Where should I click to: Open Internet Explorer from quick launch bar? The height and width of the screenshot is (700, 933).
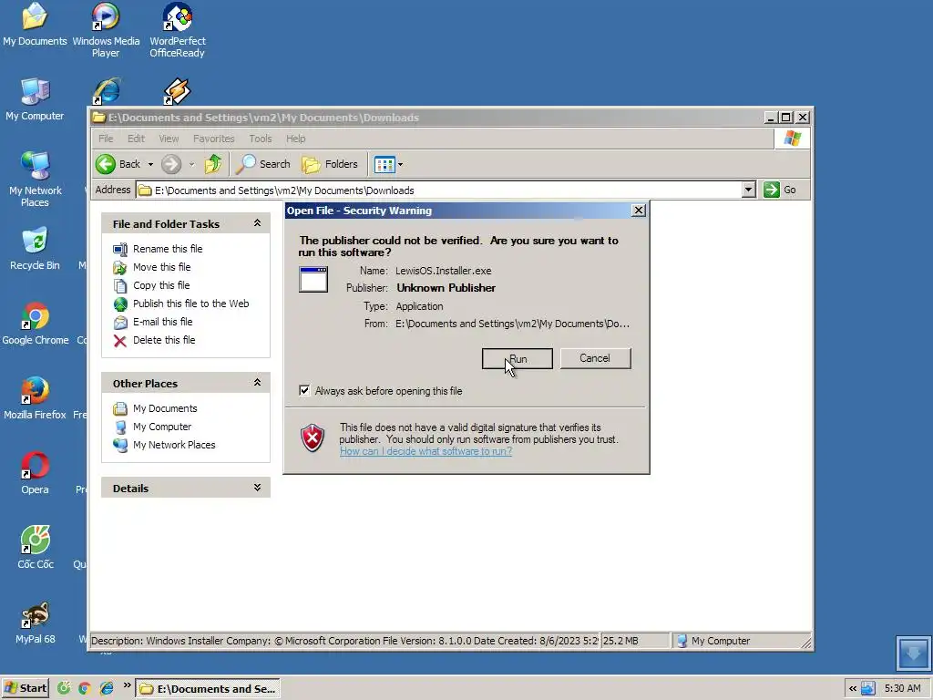click(x=107, y=689)
